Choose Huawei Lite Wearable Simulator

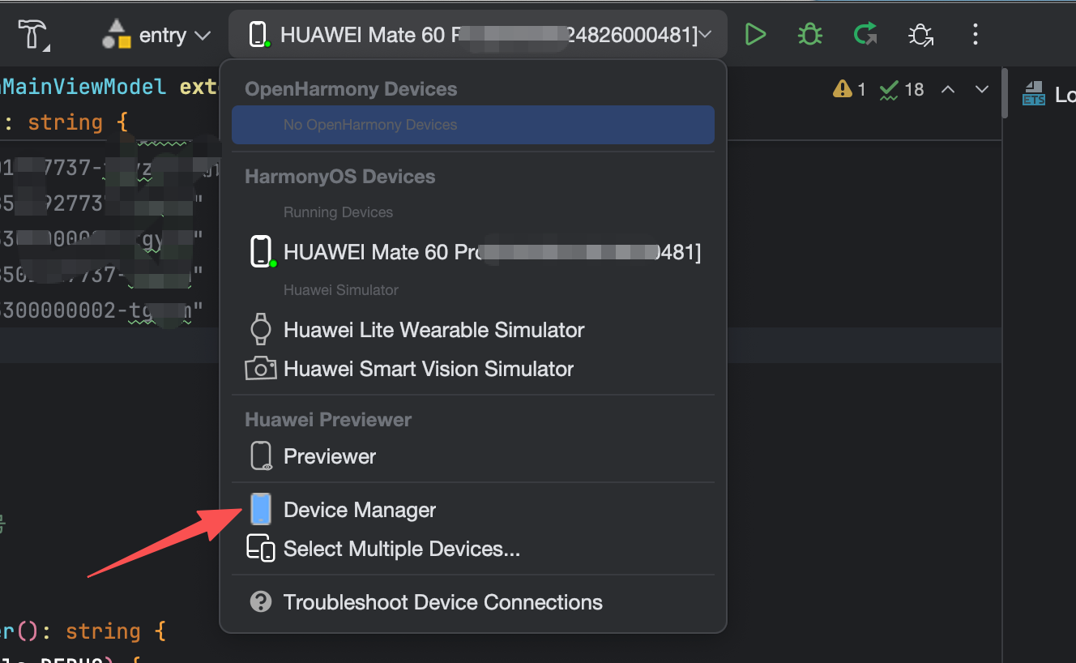433,330
